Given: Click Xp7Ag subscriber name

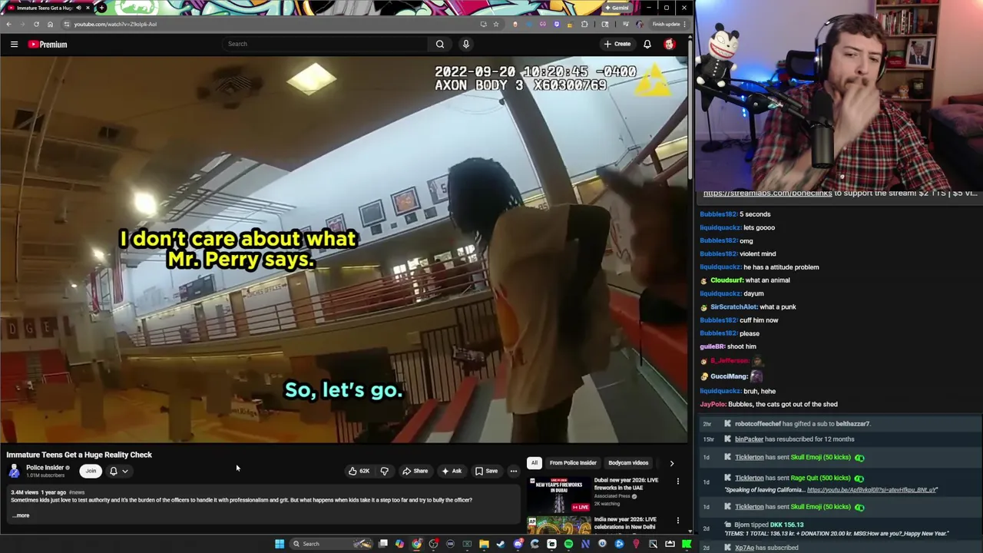Looking at the screenshot, I should tap(744, 548).
